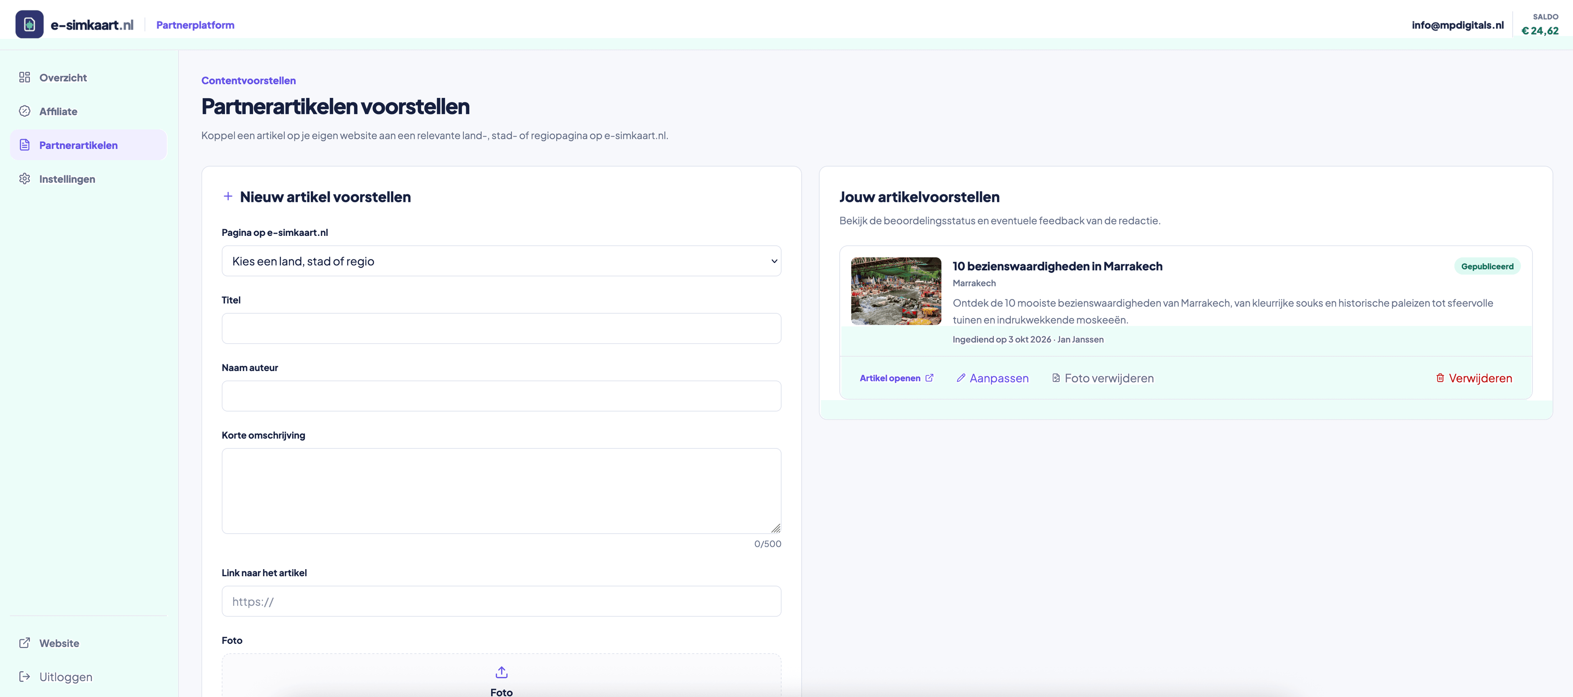Click Foto verwijderen on the article card
Screen dimensions: 1573x697
click(1103, 378)
